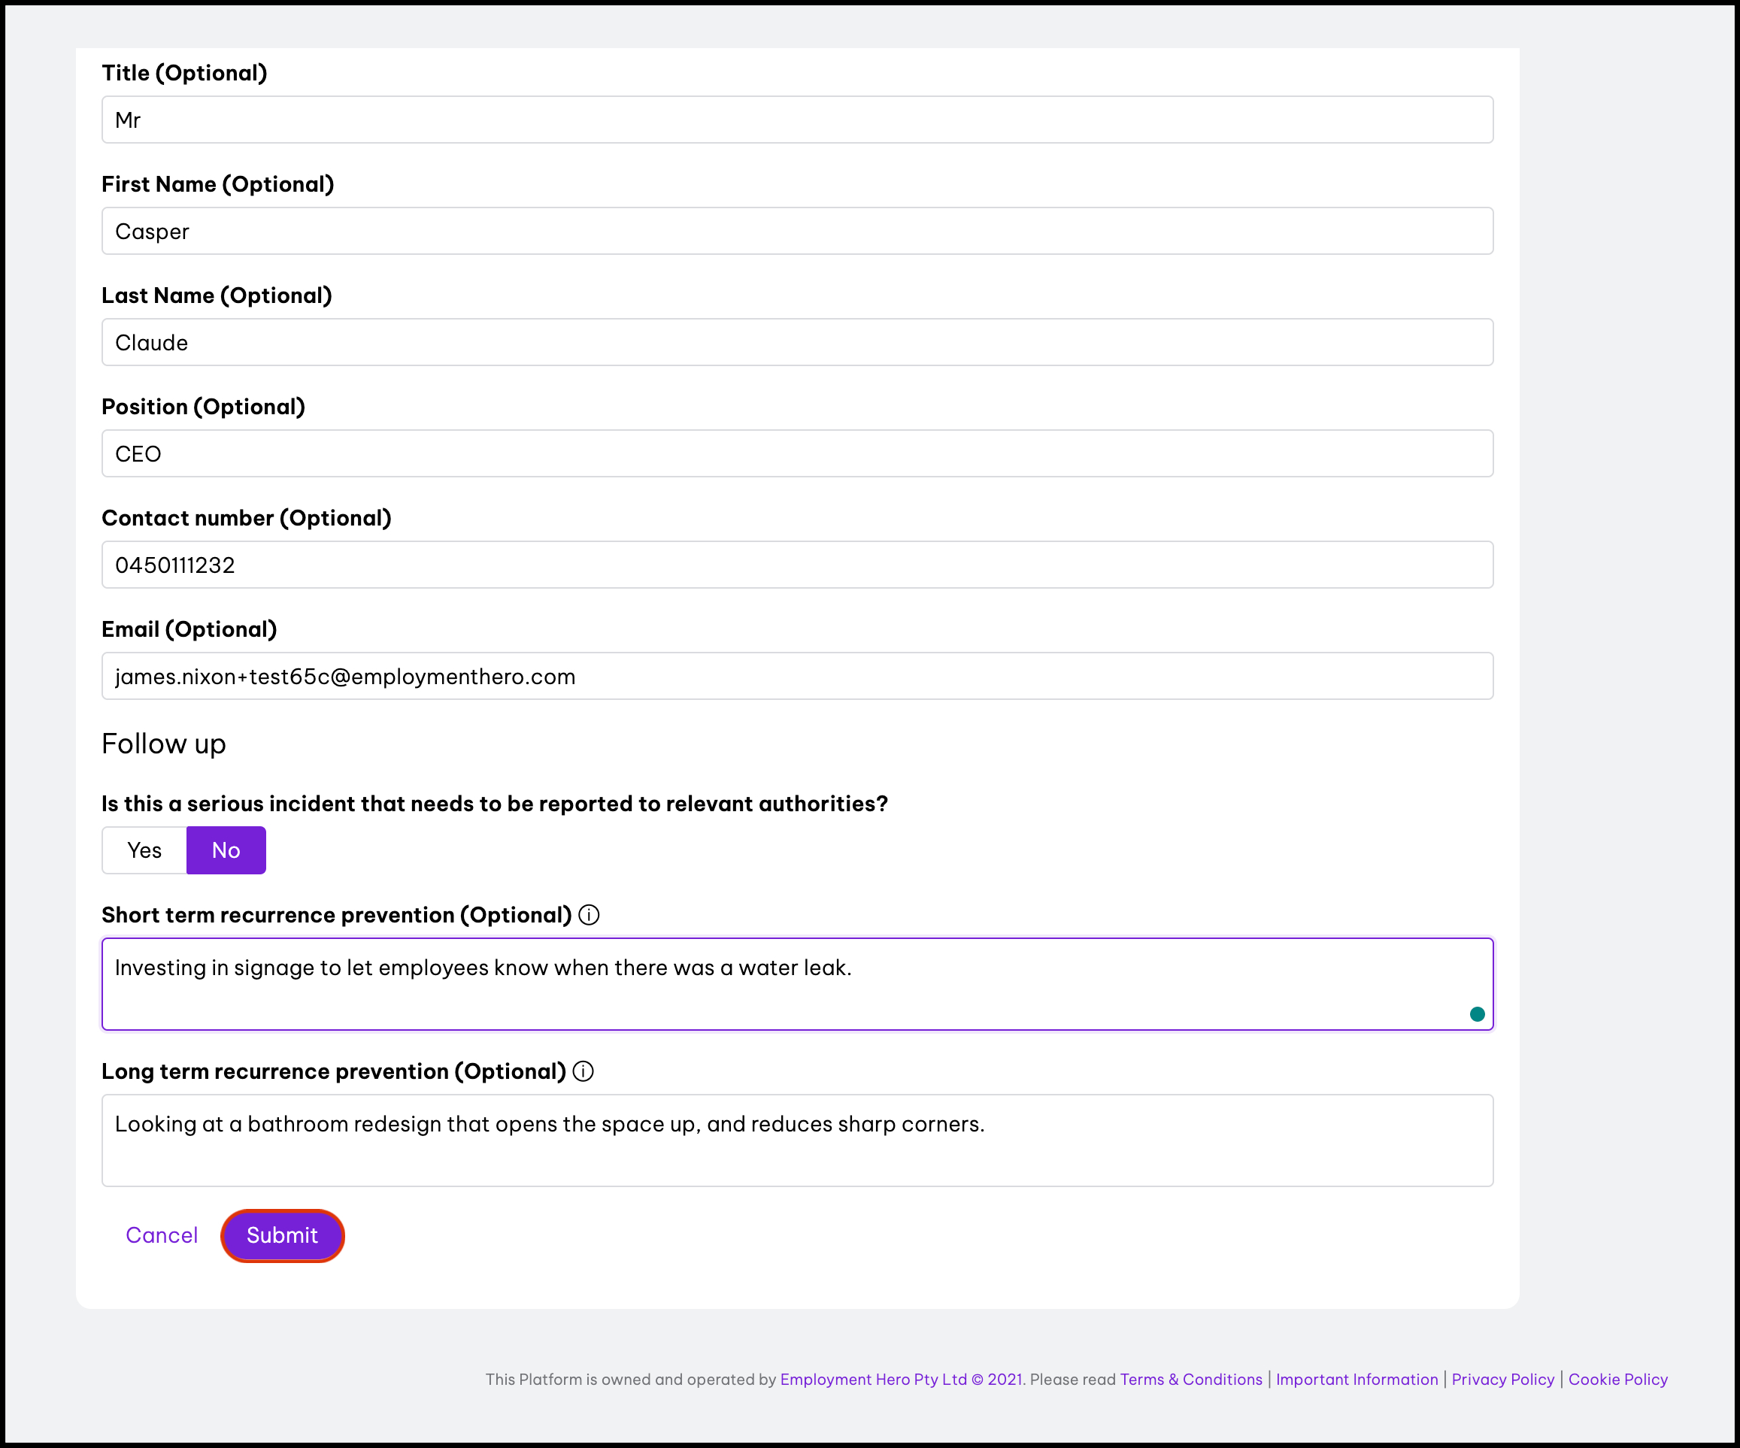The width and height of the screenshot is (1740, 1448).
Task: Click the long term recurrence info icon
Action: [584, 1071]
